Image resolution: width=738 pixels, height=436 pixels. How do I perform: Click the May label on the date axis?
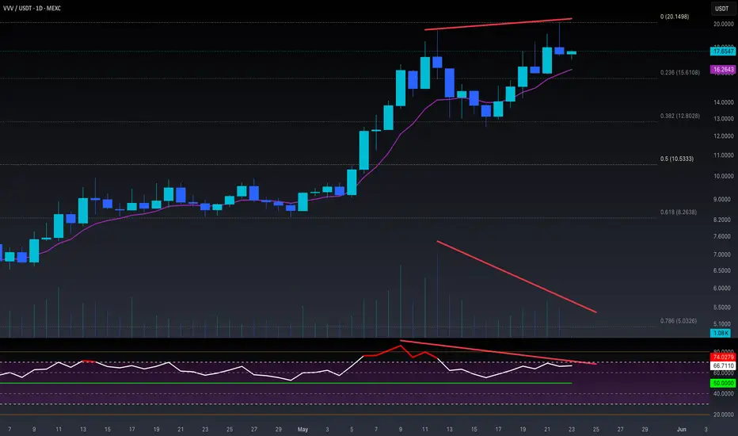pyautogui.click(x=302, y=430)
